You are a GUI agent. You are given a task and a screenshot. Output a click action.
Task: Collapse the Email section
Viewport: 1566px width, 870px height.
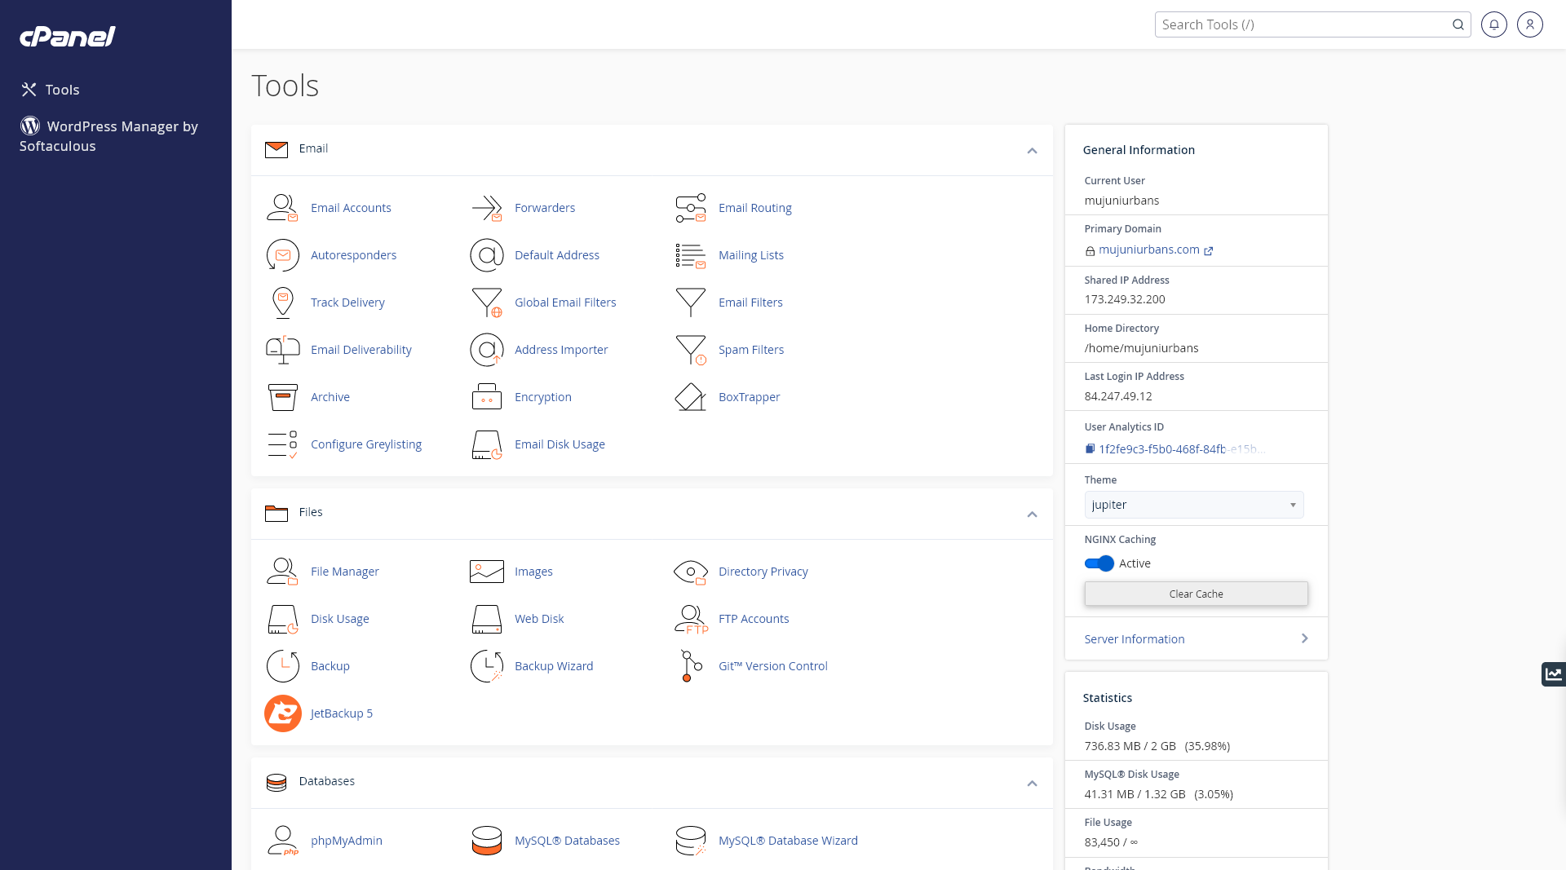[1032, 151]
